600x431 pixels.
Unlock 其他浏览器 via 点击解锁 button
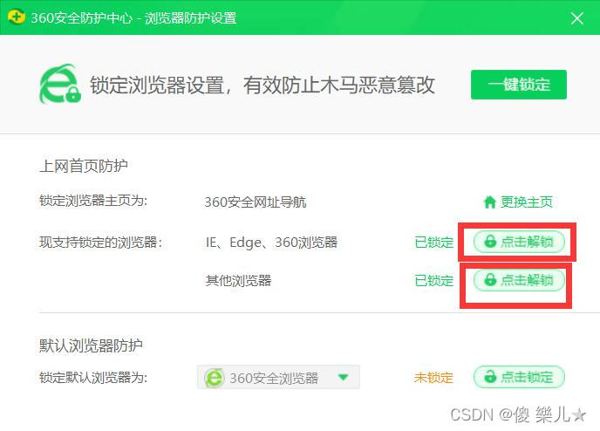click(x=519, y=280)
